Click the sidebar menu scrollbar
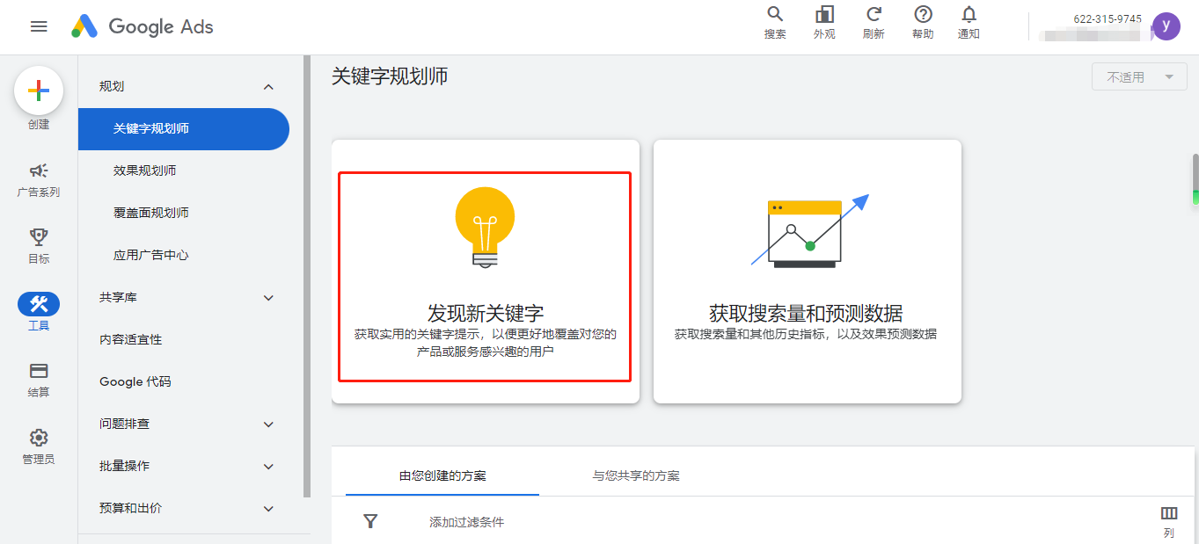Screen dimensions: 1199x544 [x=307, y=277]
